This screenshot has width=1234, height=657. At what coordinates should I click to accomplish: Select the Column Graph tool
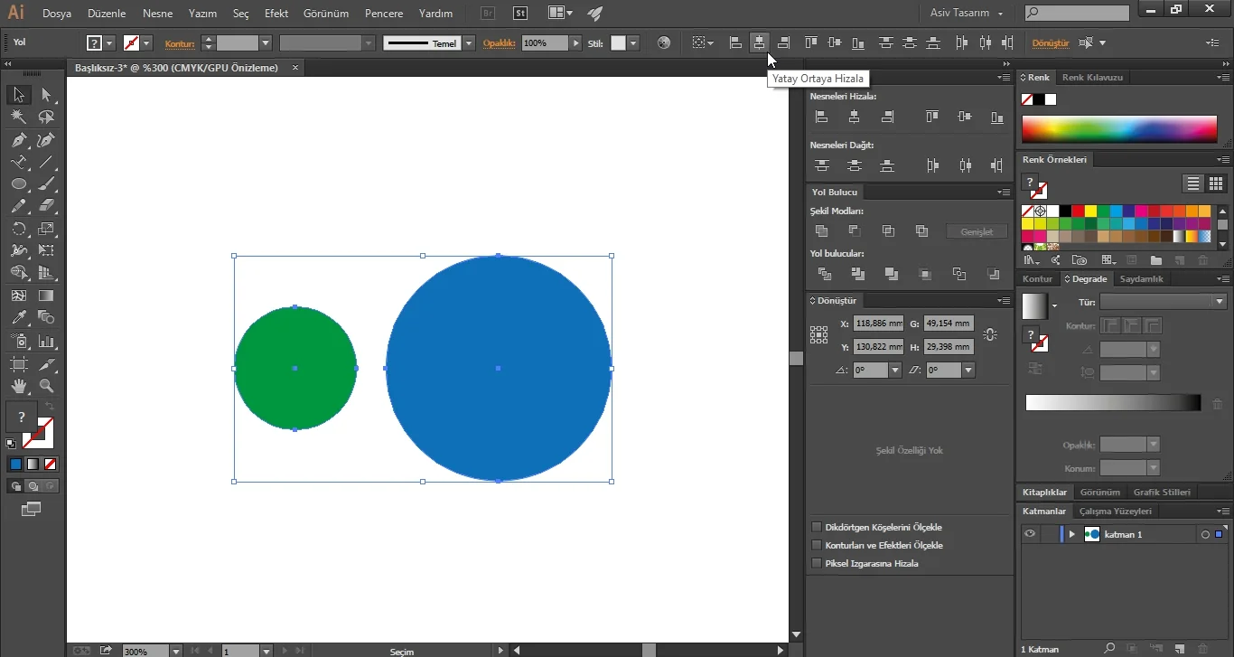46,341
